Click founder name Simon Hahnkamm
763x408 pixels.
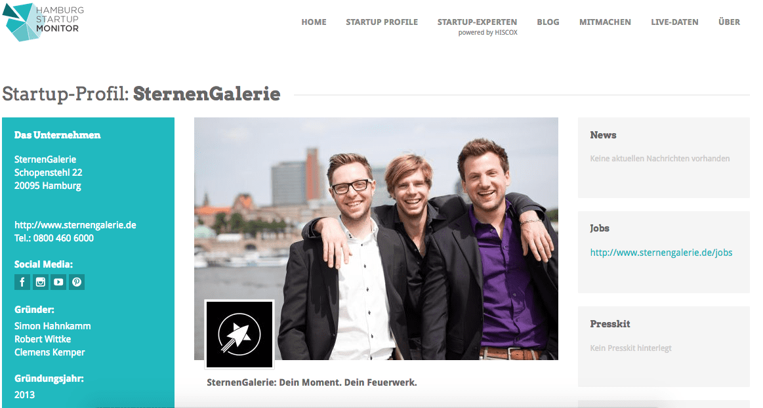(x=52, y=326)
